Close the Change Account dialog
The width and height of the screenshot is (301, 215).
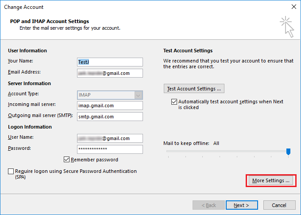coord(293,7)
